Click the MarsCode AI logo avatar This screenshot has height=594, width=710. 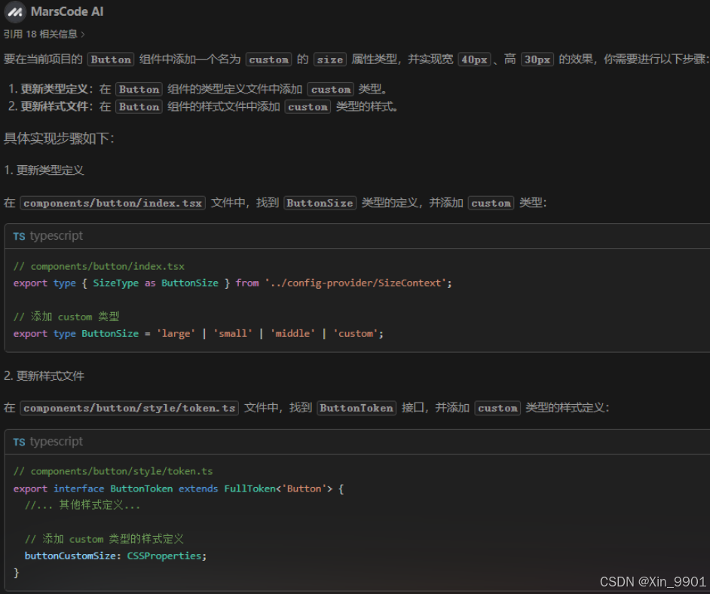pyautogui.click(x=15, y=12)
